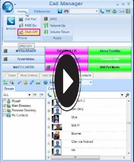Expand the number combo box dropdown arrow
The width and height of the screenshot is (134, 162).
click(x=97, y=11)
